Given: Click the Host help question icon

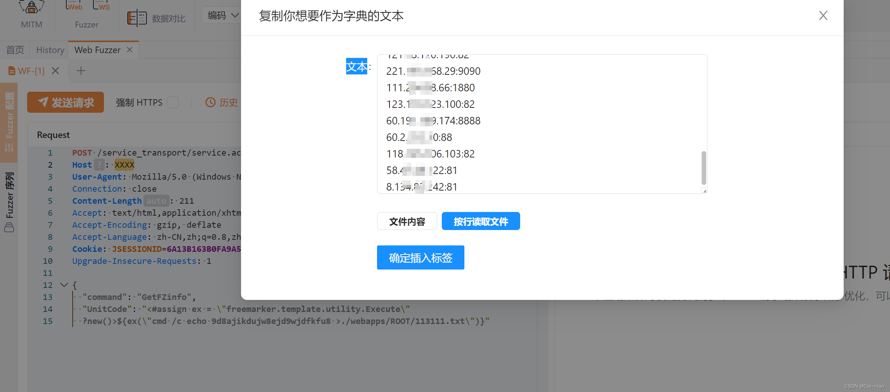Looking at the screenshot, I should pos(99,165).
